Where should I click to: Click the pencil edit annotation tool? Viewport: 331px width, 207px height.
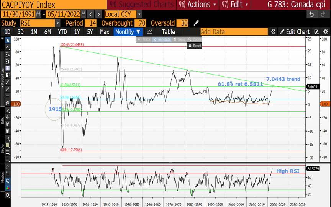pyautogui.click(x=8, y=111)
